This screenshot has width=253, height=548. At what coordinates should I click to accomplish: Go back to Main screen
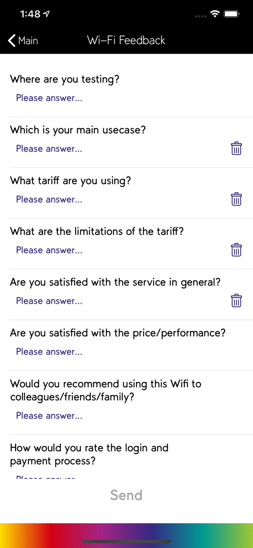(x=23, y=41)
